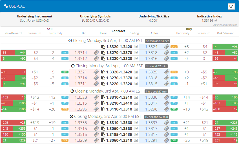Click the -$21 buy premium value

[204, 123]
